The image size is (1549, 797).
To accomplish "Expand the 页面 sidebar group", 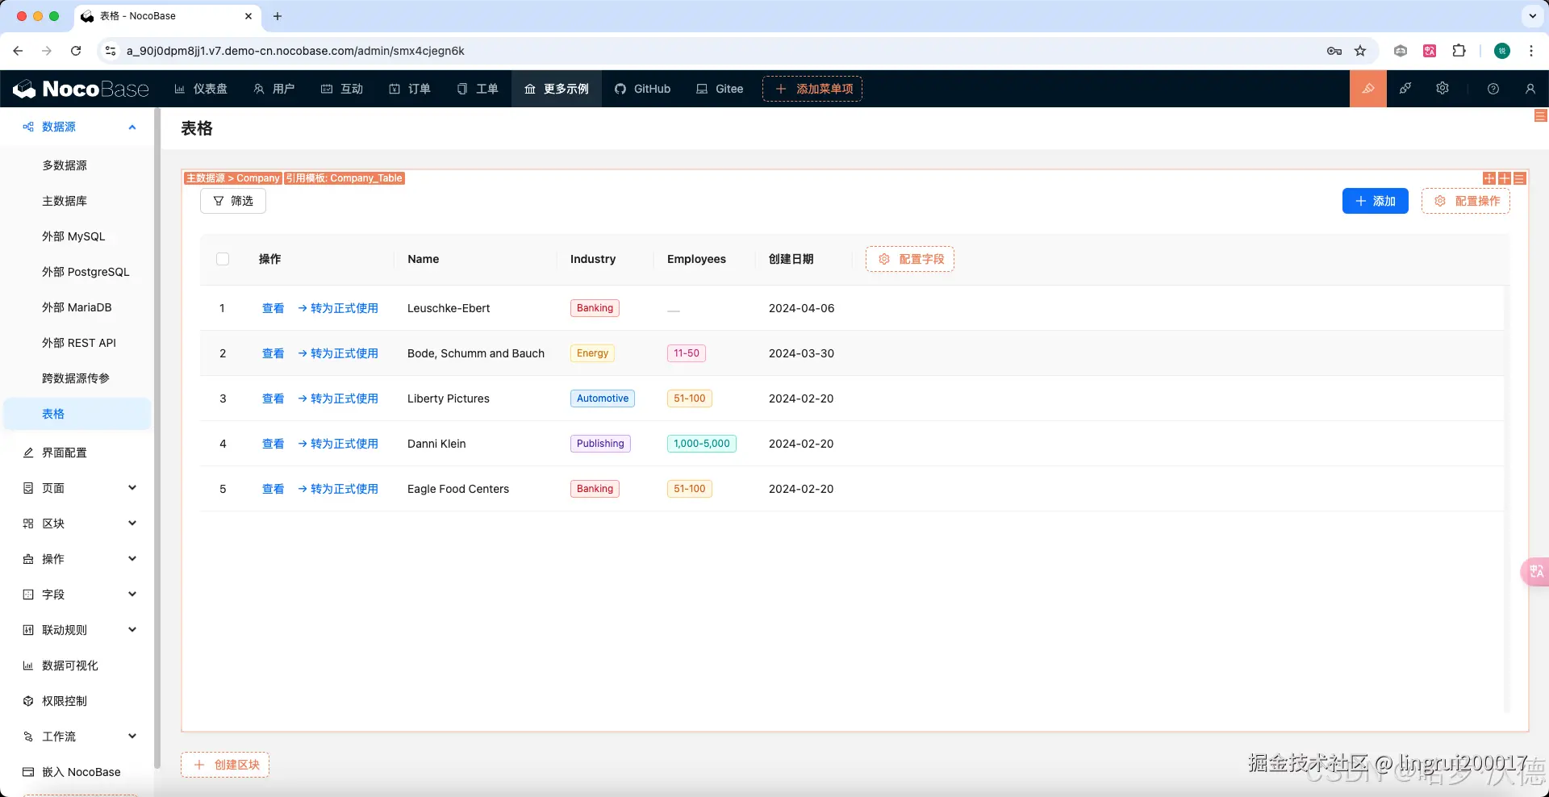I will [132, 488].
